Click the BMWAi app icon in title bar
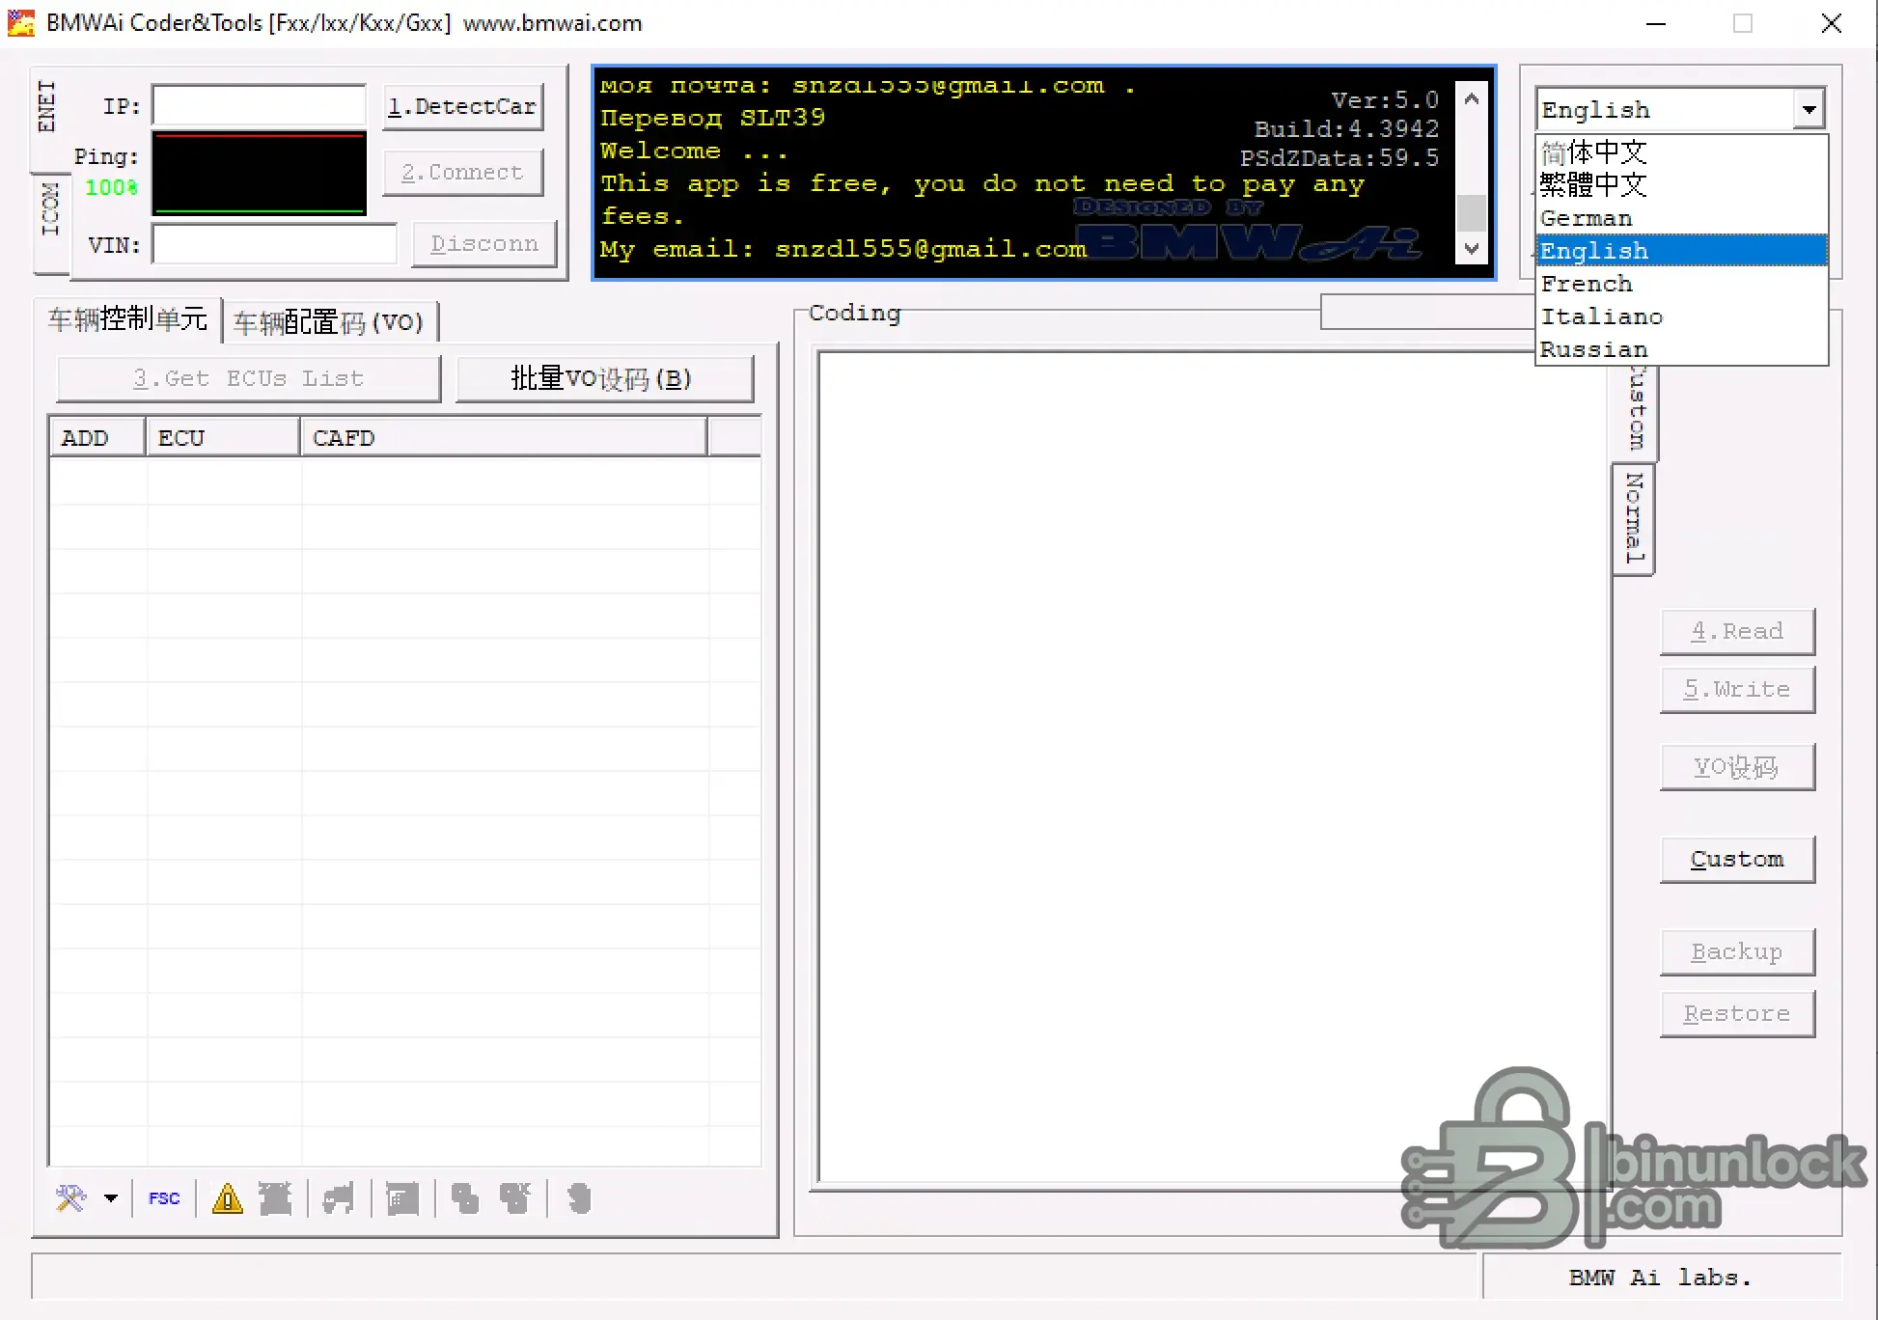Viewport: 1878px width, 1320px height. coord(21,23)
